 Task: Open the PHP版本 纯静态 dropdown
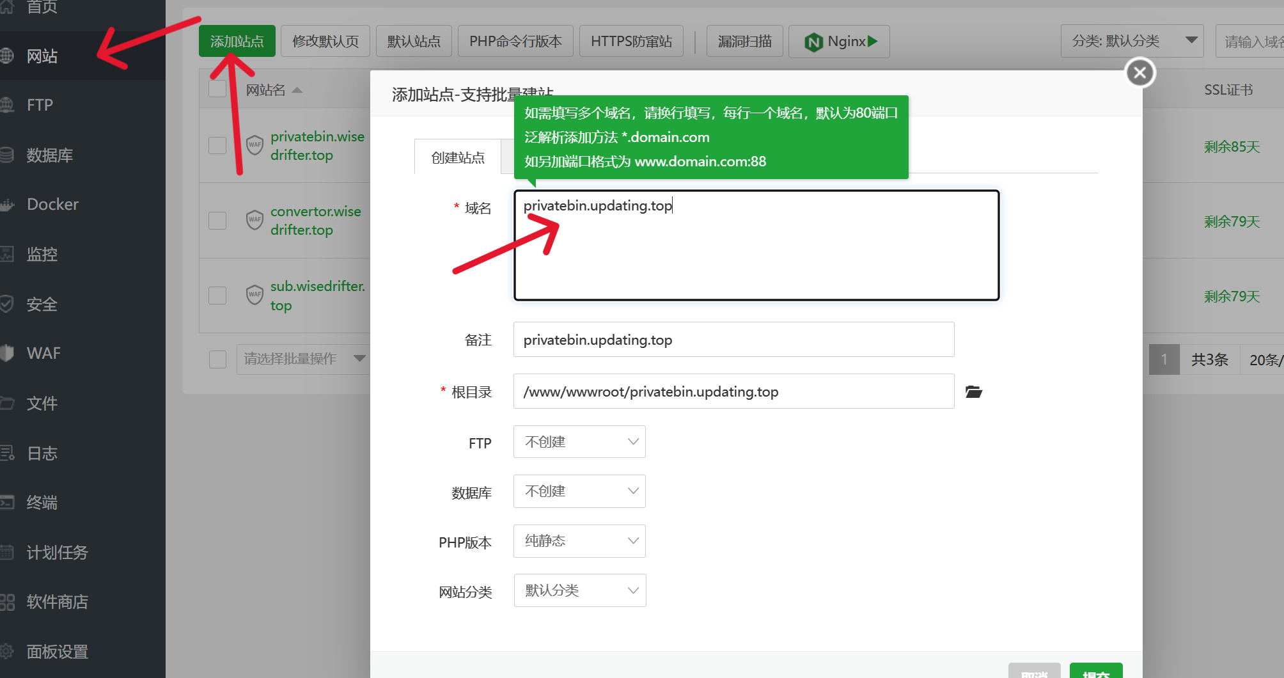[579, 541]
